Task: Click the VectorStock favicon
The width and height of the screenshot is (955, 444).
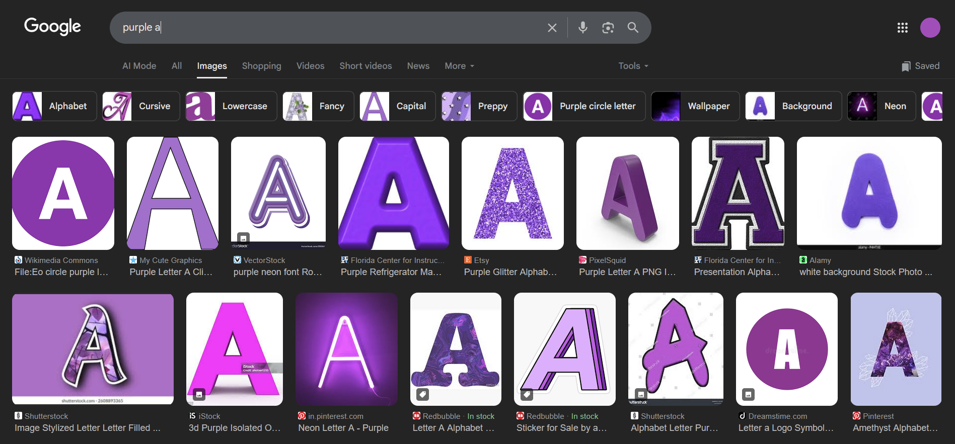Action: (238, 260)
